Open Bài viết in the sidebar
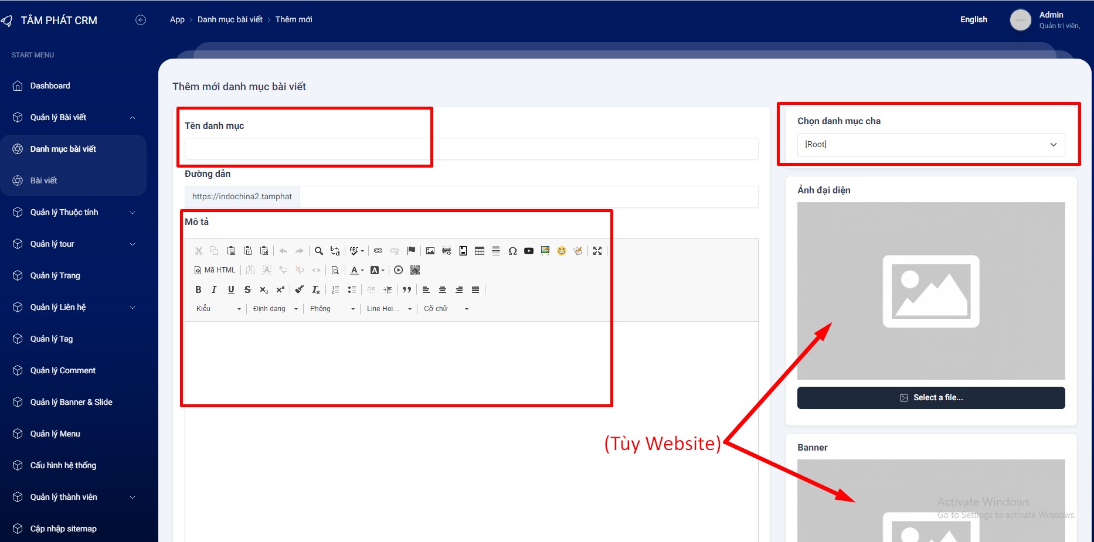 click(x=44, y=180)
